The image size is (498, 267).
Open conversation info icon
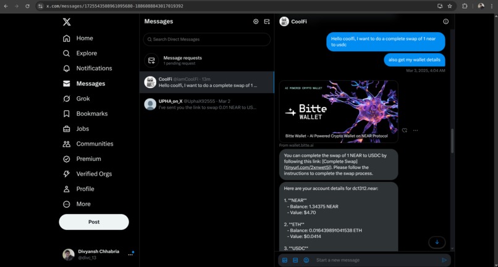point(446,22)
